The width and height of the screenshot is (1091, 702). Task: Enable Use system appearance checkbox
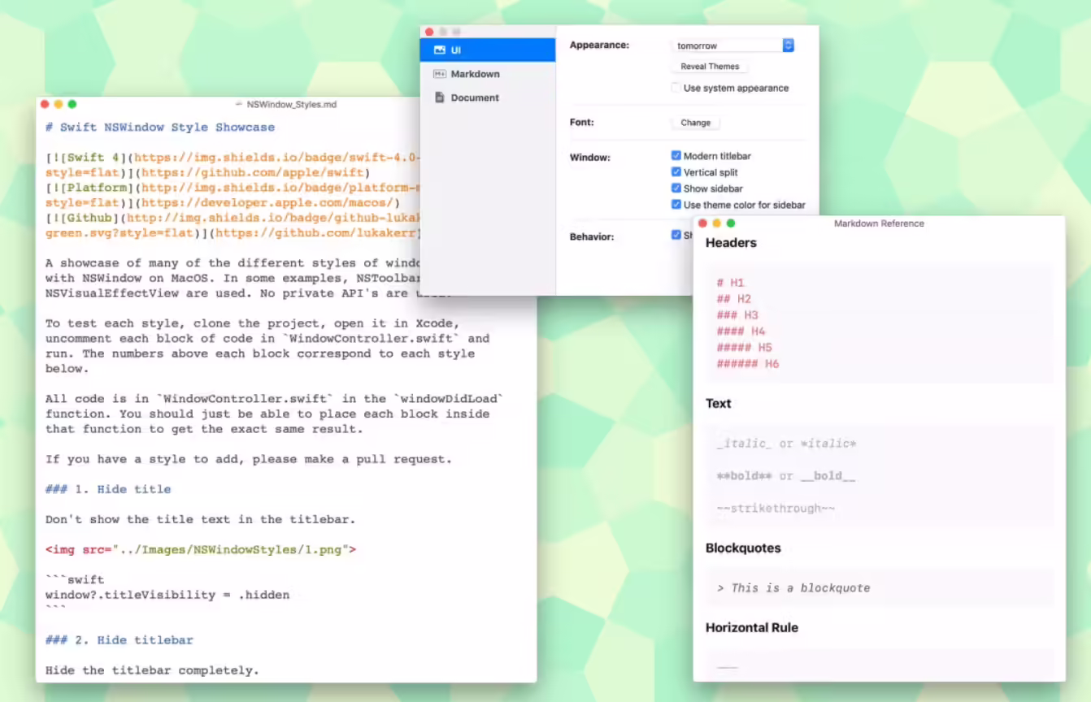click(676, 88)
